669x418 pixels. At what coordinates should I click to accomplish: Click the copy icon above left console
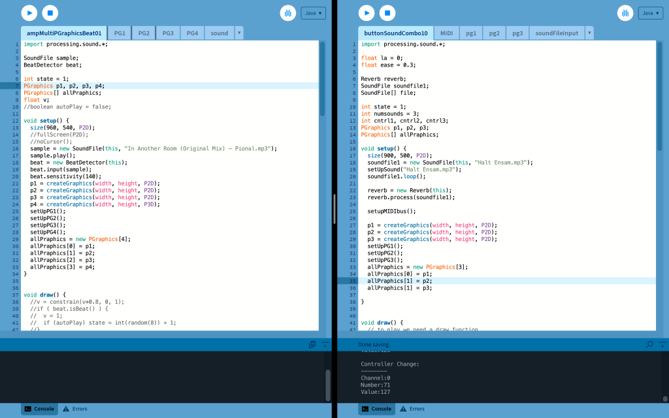[x=313, y=344]
